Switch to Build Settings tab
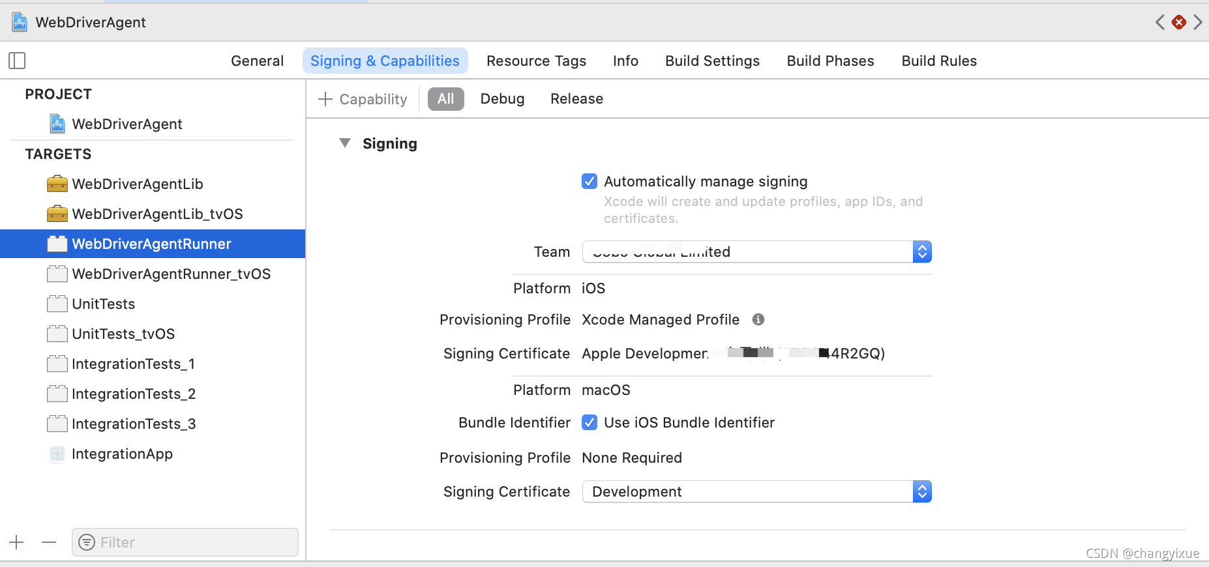 [712, 61]
